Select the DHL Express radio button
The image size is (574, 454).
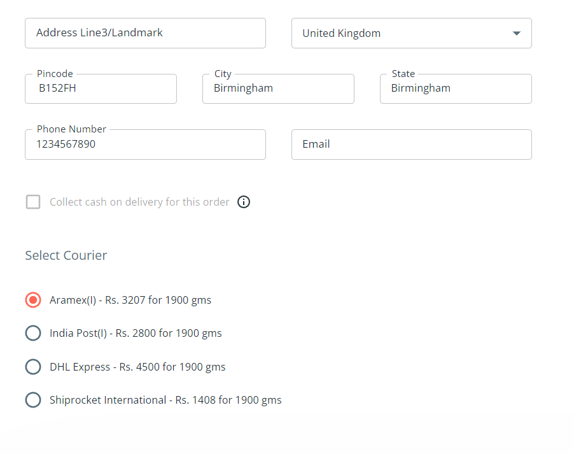click(x=33, y=367)
